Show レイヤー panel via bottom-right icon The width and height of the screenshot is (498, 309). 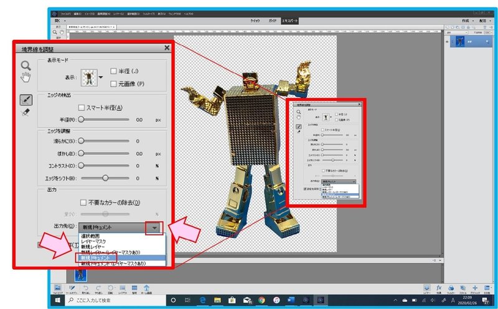427,288
